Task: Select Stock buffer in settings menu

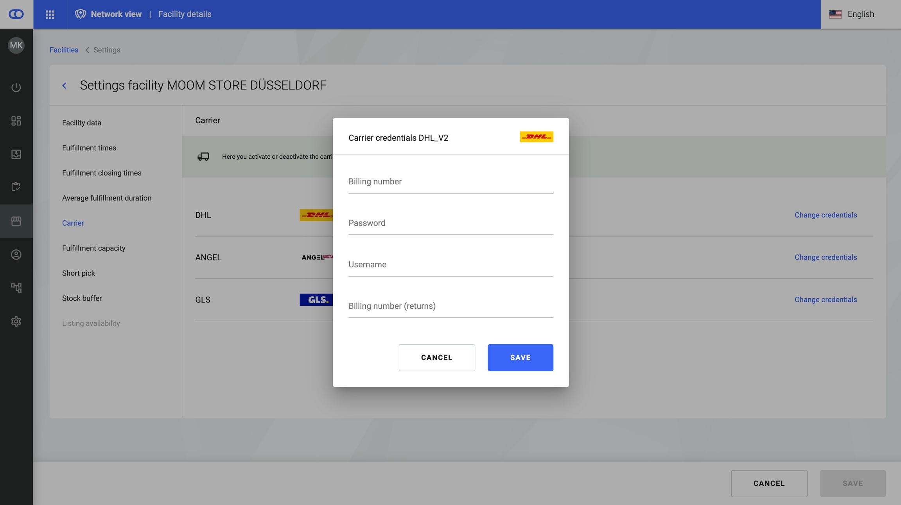Action: tap(82, 298)
